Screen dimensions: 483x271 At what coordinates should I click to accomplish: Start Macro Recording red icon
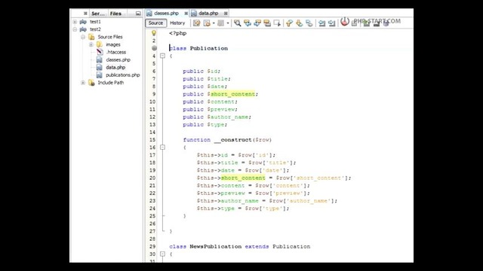tap(345, 22)
